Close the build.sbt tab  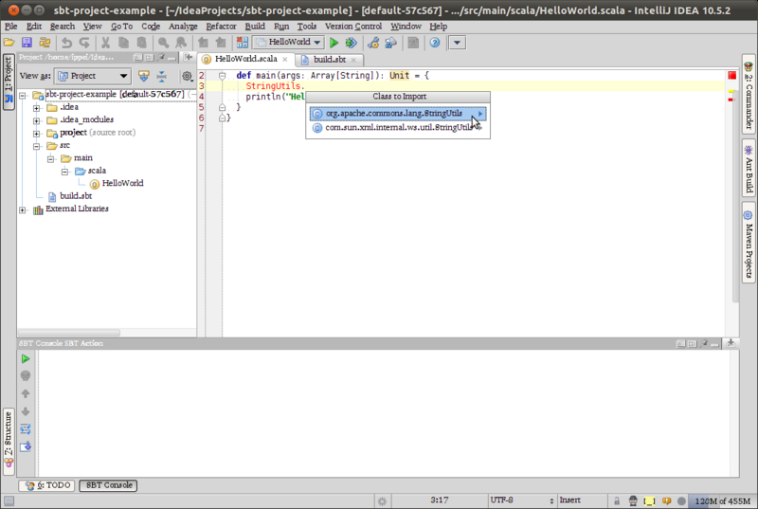(x=353, y=60)
